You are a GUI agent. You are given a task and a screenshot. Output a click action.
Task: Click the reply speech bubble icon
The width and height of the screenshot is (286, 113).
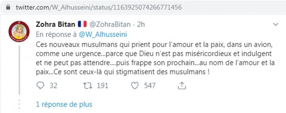[41, 86]
